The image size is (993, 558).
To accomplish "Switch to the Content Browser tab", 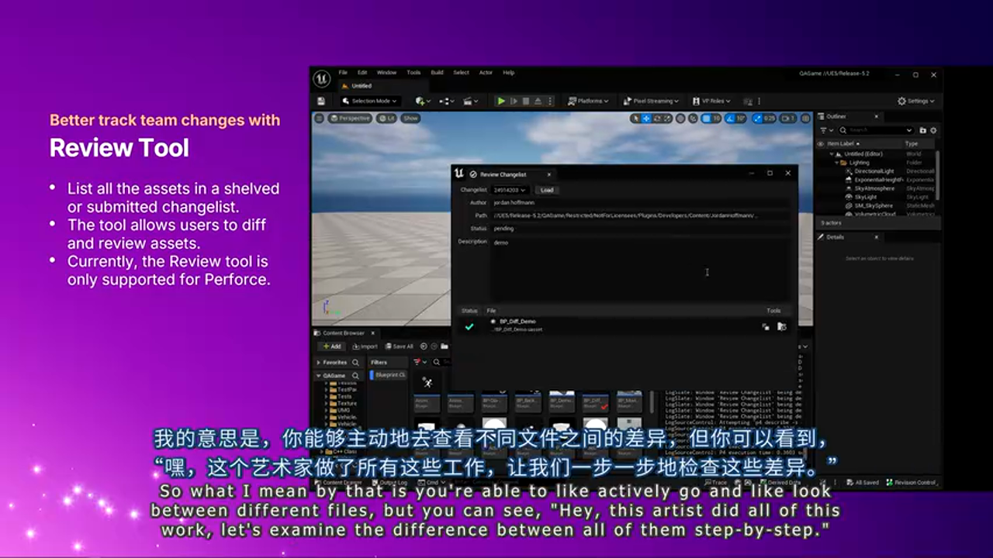I will pyautogui.click(x=343, y=333).
